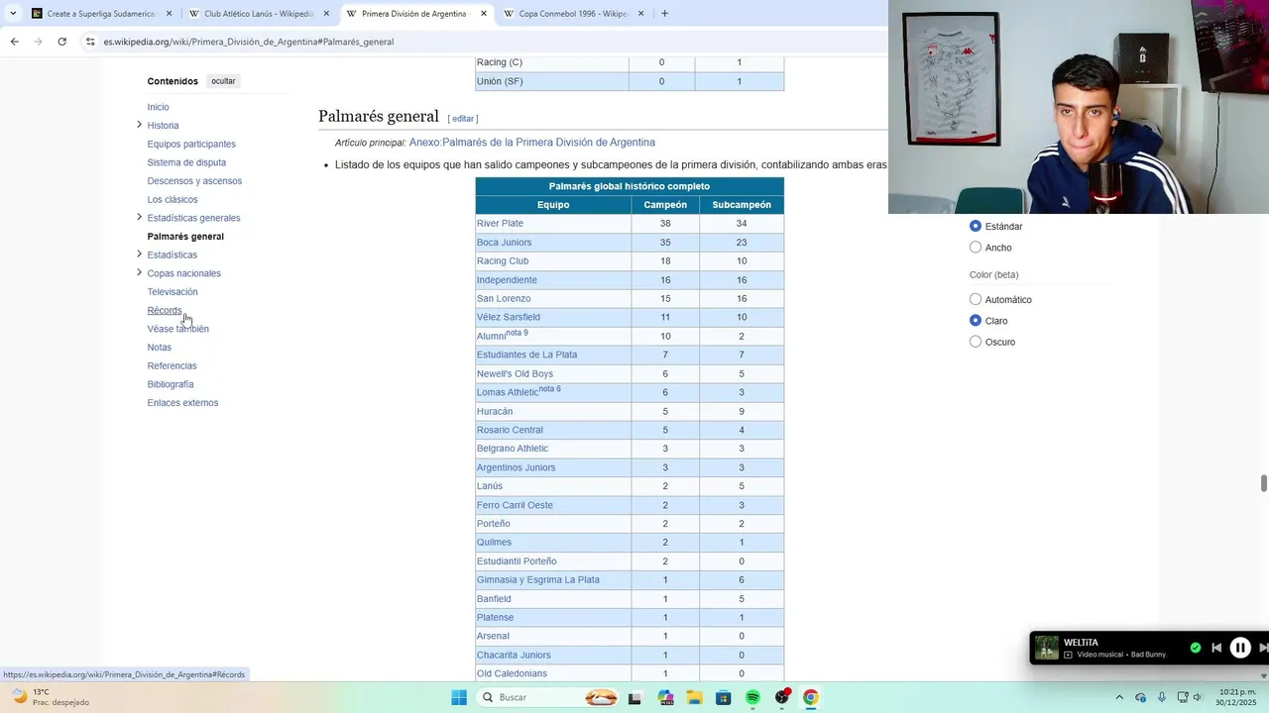Close the Primera División de Argentina tab

point(484,14)
